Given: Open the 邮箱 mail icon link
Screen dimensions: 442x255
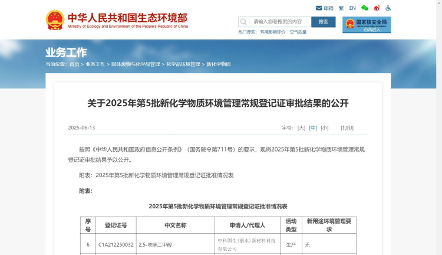Looking at the screenshot, I should (x=324, y=8).
